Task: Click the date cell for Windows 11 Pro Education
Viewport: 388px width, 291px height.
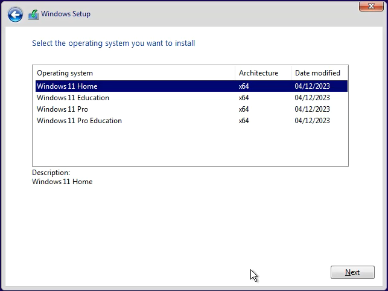Action: point(312,121)
